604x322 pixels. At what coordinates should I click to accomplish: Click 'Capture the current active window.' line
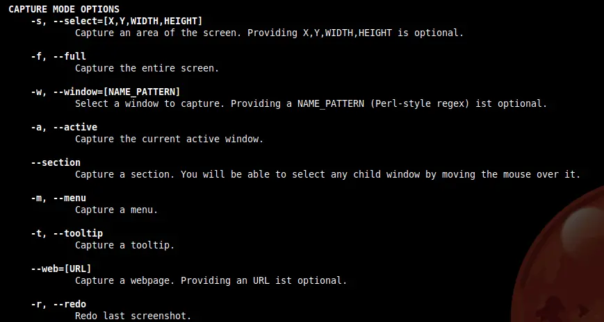tap(169, 139)
